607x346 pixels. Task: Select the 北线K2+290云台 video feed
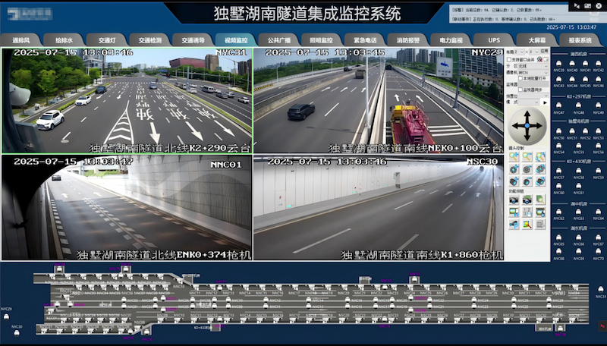tap(127, 101)
